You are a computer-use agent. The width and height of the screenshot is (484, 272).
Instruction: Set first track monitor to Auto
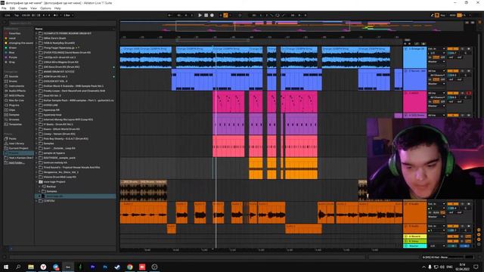click(x=436, y=57)
